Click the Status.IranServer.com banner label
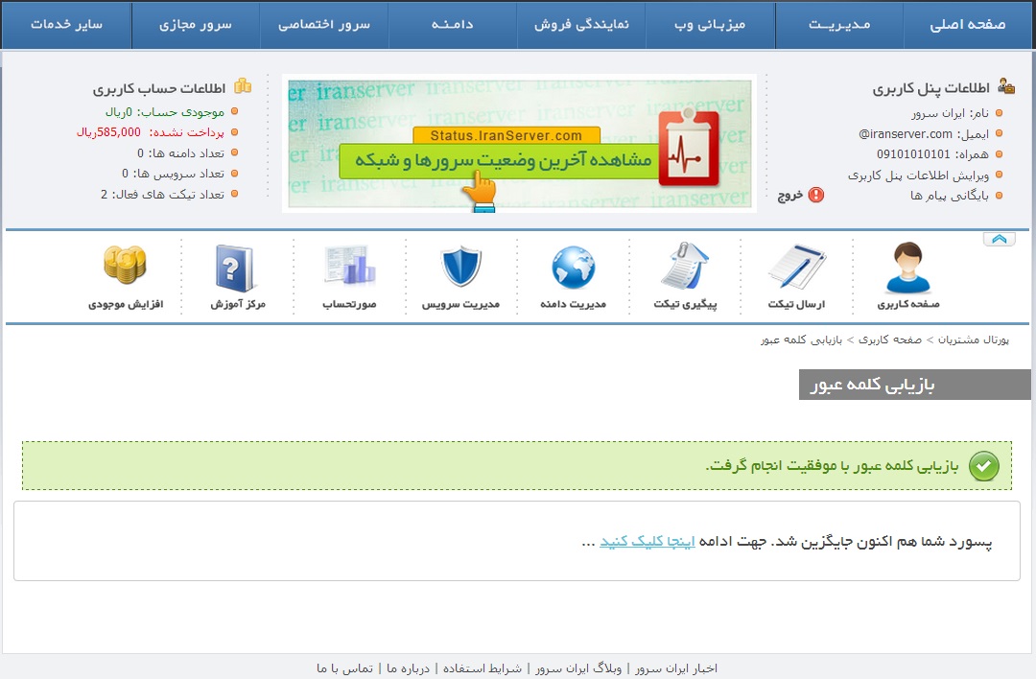Image resolution: width=1036 pixels, height=679 pixels. [506, 135]
